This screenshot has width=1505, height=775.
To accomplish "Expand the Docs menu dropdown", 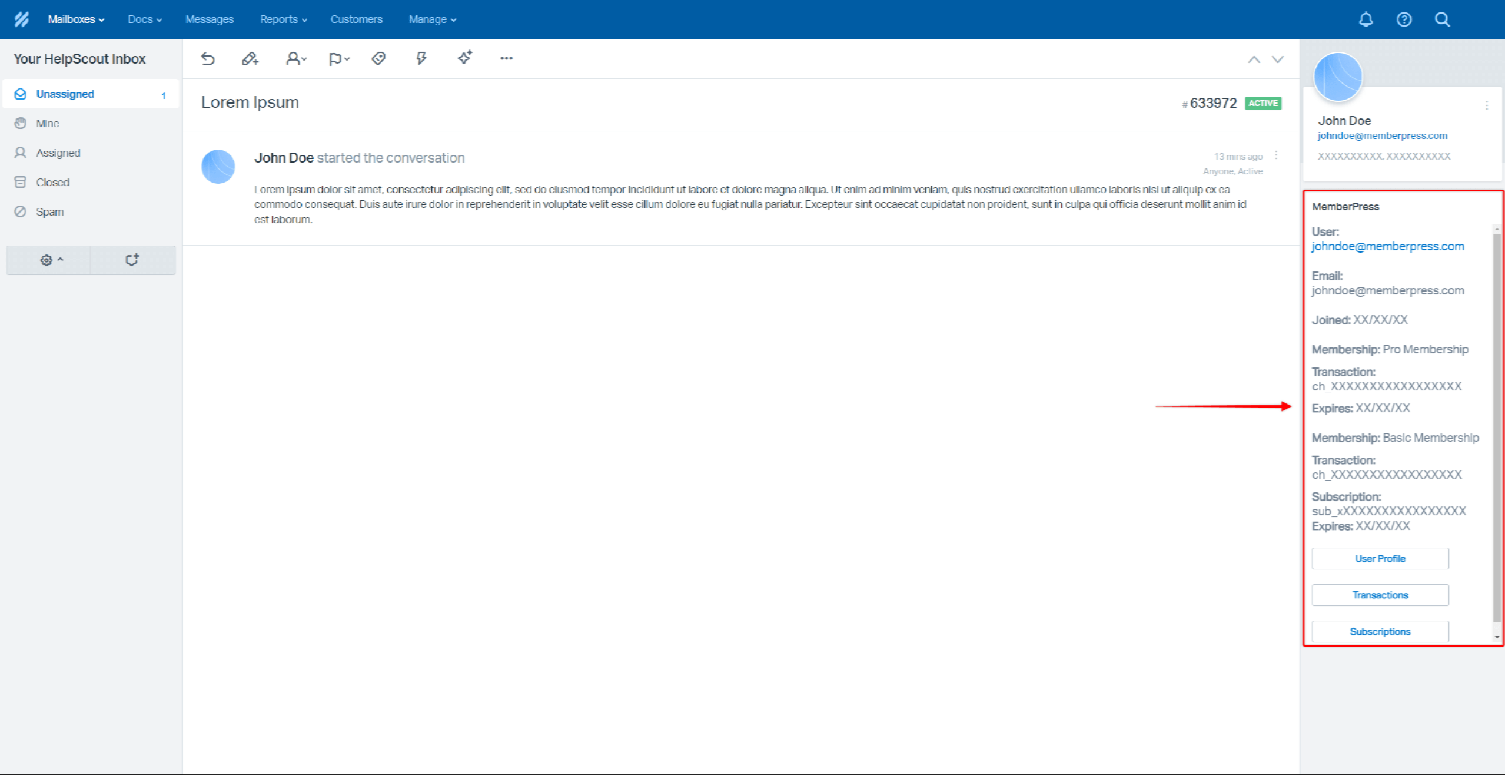I will [x=146, y=19].
